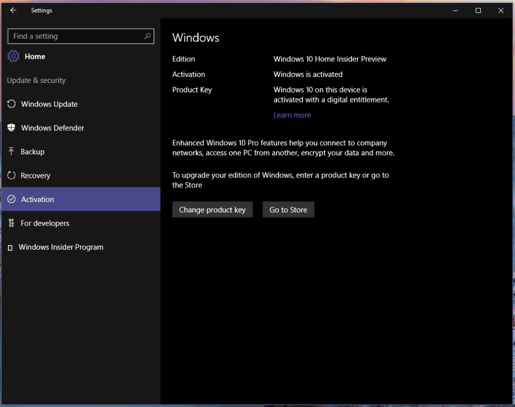Click the Windows Defender shield icon
Screen dimensions: 515x407
tap(12, 128)
